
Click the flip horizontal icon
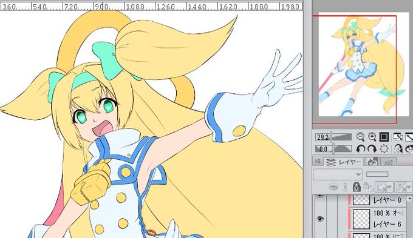pyautogui.click(x=398, y=149)
